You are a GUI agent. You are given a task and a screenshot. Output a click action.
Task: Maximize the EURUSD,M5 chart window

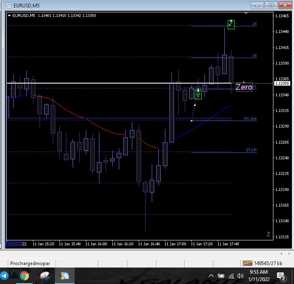pos(271,5)
